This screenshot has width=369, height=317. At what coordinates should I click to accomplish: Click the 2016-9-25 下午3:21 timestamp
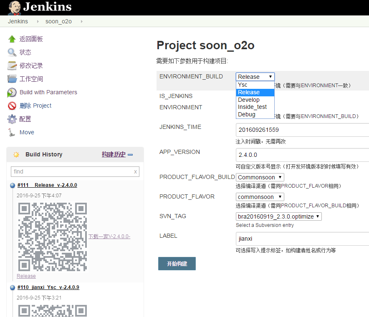point(39,298)
